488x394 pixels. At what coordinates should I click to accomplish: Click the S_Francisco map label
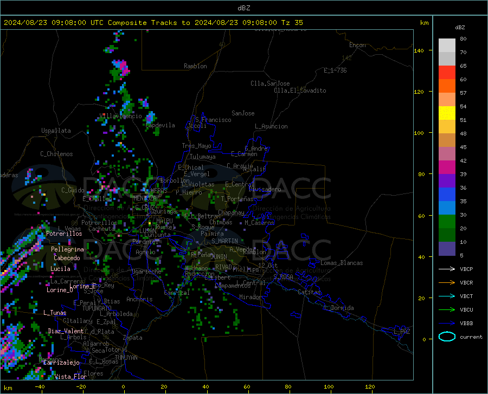(213, 120)
